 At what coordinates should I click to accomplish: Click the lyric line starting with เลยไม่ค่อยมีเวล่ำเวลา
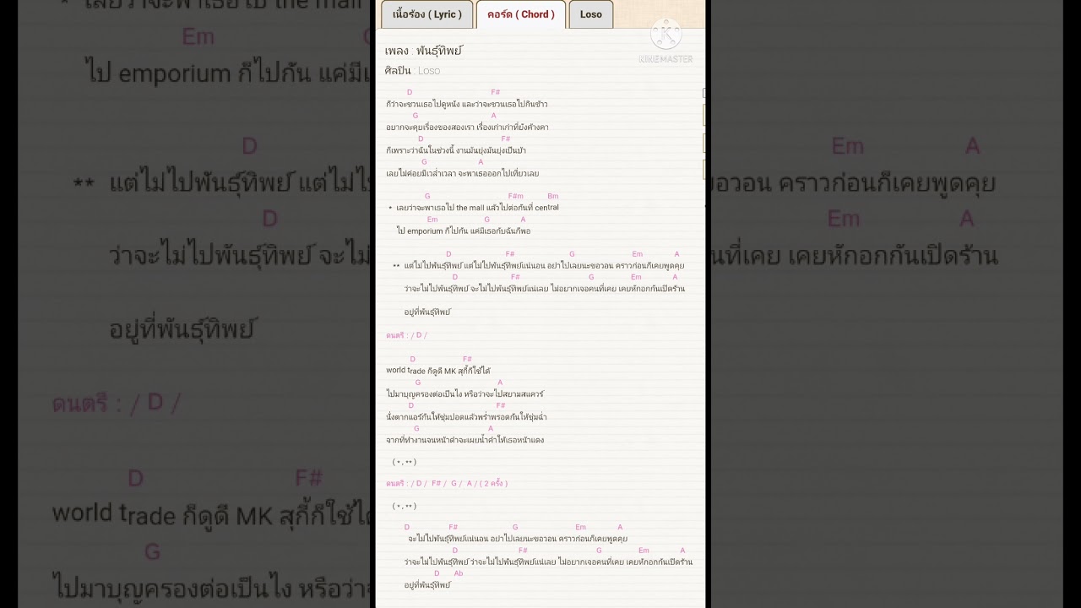tap(463, 173)
